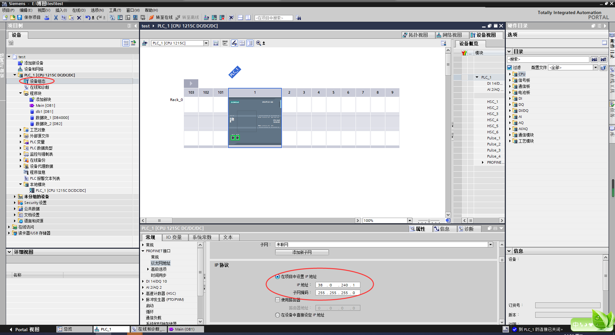The width and height of the screenshot is (615, 335).
Task: Split editor space horizontally icon
Action: tap(240, 18)
